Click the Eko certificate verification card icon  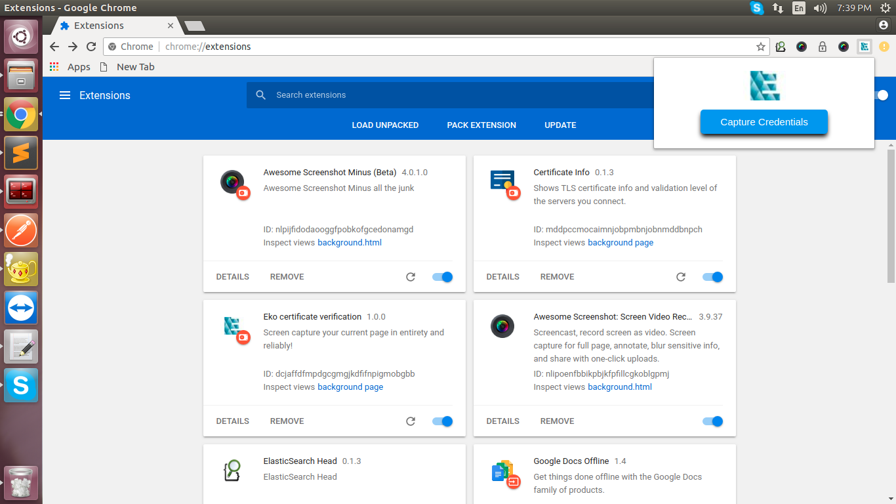[x=232, y=325]
